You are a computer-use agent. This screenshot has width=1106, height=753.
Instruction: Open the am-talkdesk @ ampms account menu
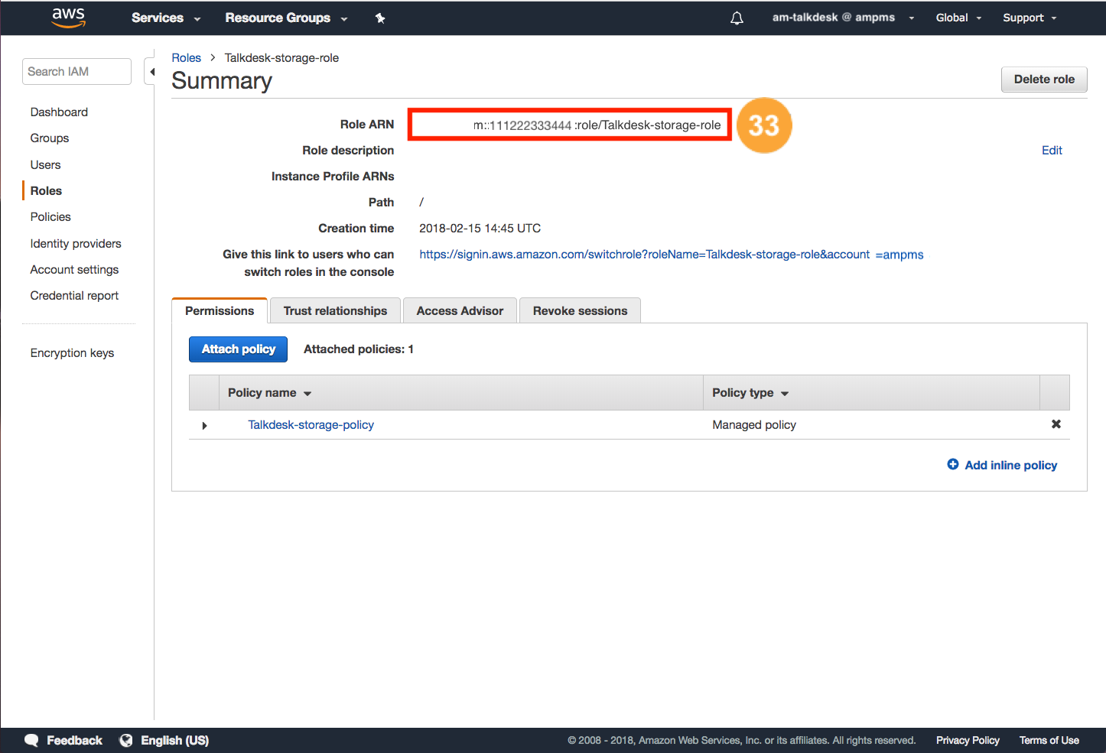tap(843, 18)
